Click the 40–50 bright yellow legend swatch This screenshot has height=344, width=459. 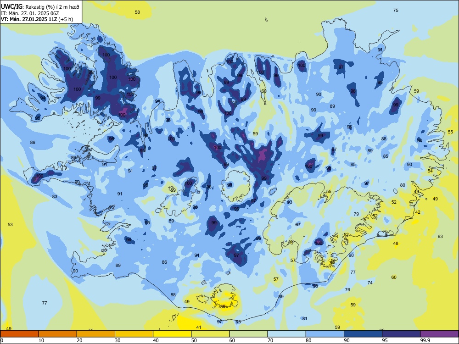point(172,334)
